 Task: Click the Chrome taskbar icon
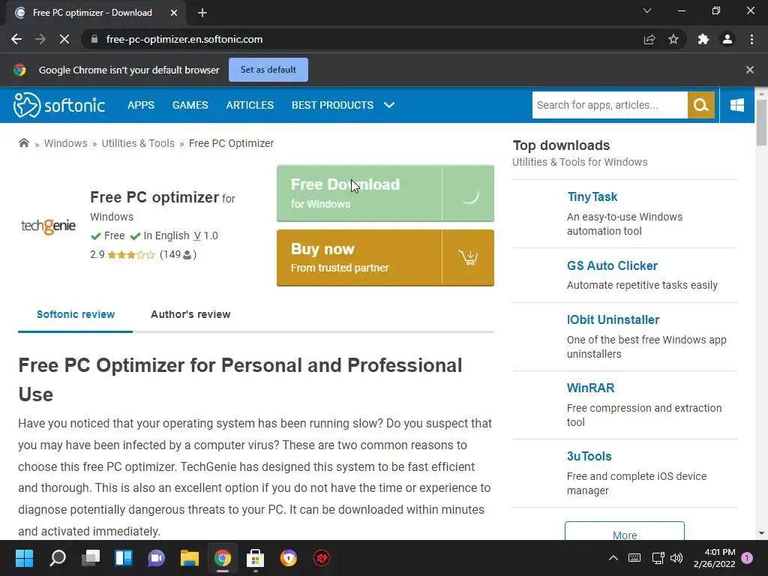[x=222, y=558]
